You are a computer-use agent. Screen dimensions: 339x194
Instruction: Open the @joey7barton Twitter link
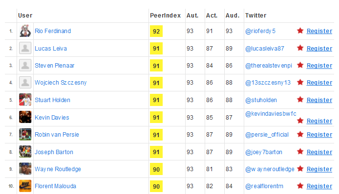[264, 152]
